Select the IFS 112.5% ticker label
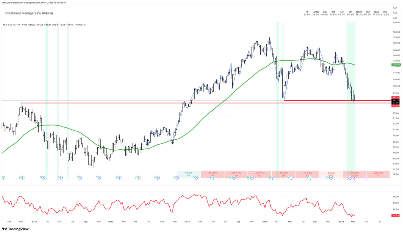 385,13
